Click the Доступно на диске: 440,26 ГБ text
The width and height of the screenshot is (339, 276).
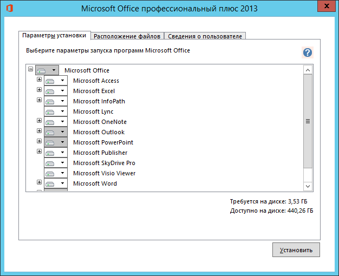click(x=271, y=211)
